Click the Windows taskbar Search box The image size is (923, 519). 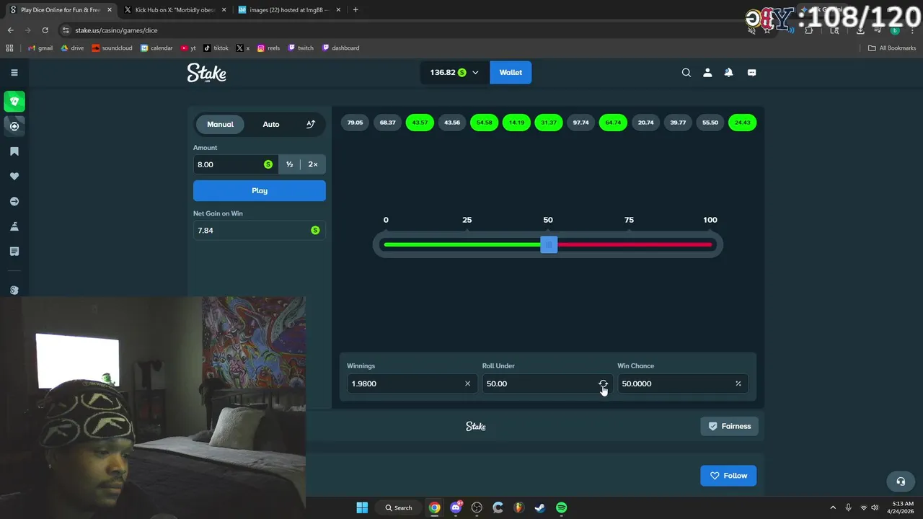pyautogui.click(x=399, y=507)
